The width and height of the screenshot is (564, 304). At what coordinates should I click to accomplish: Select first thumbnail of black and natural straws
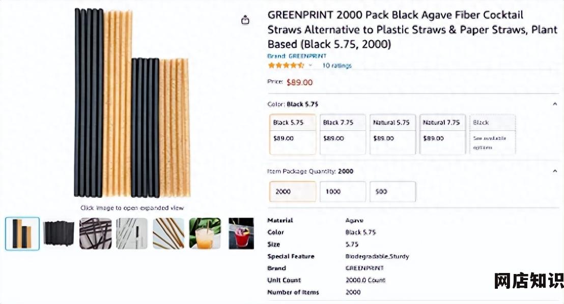click(22, 233)
